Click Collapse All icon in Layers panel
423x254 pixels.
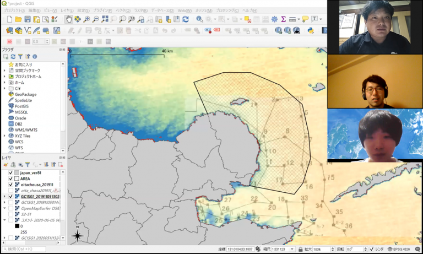(x=53, y=165)
